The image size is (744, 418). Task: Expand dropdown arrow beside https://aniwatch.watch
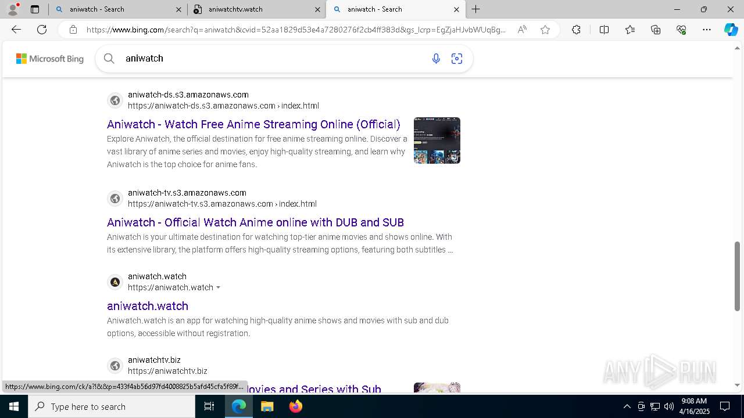click(x=219, y=288)
